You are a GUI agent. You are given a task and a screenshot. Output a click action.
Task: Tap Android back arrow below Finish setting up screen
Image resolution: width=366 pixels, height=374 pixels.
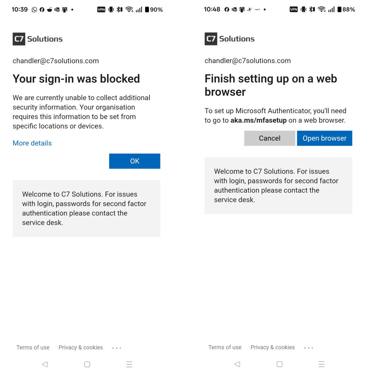(x=237, y=364)
